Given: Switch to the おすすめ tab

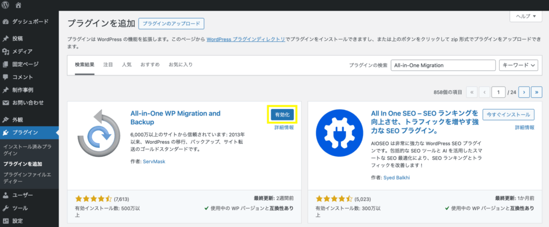Looking at the screenshot, I should click(150, 64).
